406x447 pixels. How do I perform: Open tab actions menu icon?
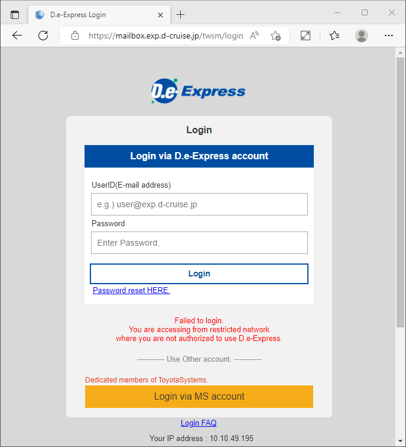15,15
